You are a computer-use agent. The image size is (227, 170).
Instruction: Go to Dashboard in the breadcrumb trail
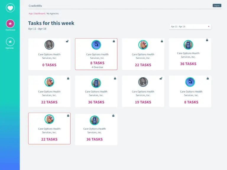[x=40, y=14]
